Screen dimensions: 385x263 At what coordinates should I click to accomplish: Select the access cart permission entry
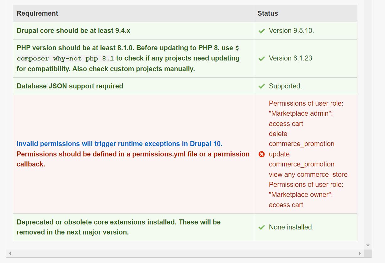click(x=286, y=124)
